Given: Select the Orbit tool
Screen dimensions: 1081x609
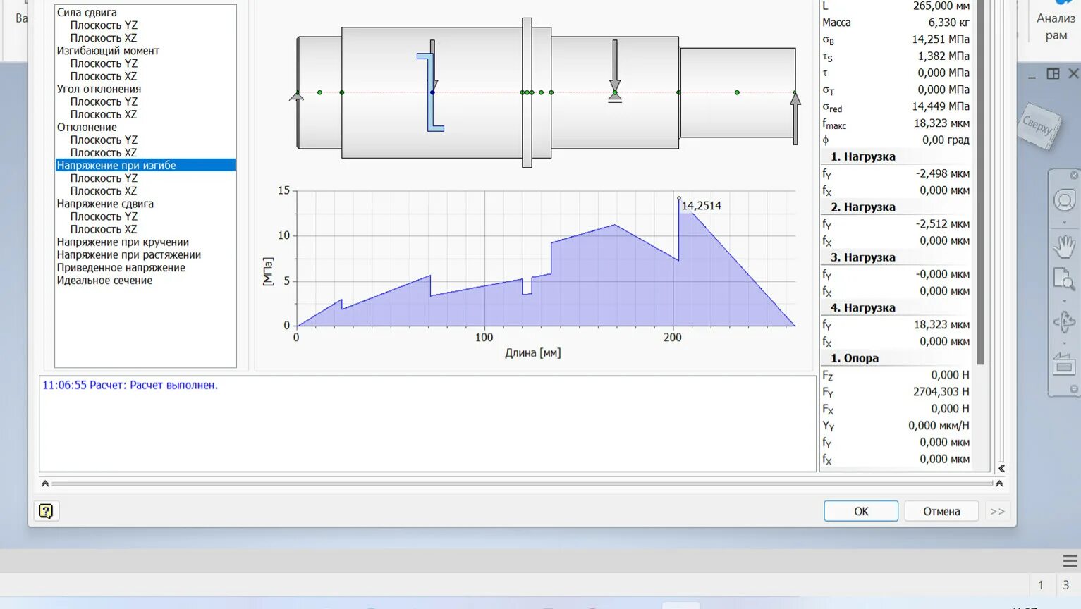Looking at the screenshot, I should pyautogui.click(x=1064, y=322).
